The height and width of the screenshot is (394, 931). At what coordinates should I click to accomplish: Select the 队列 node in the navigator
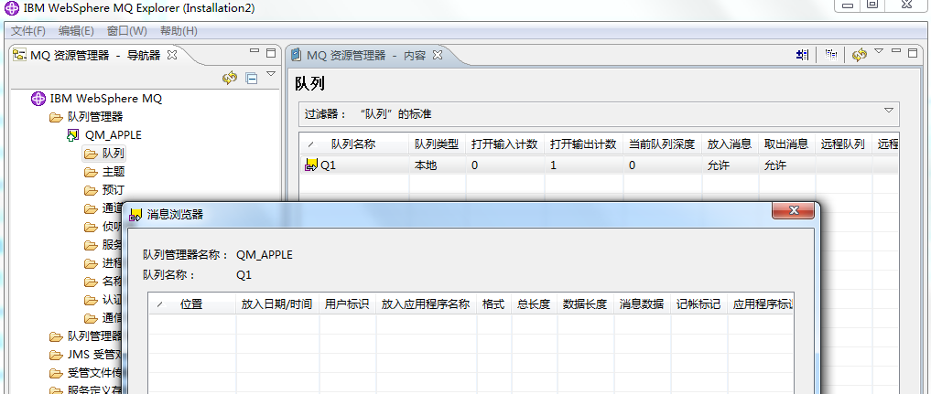coord(113,154)
